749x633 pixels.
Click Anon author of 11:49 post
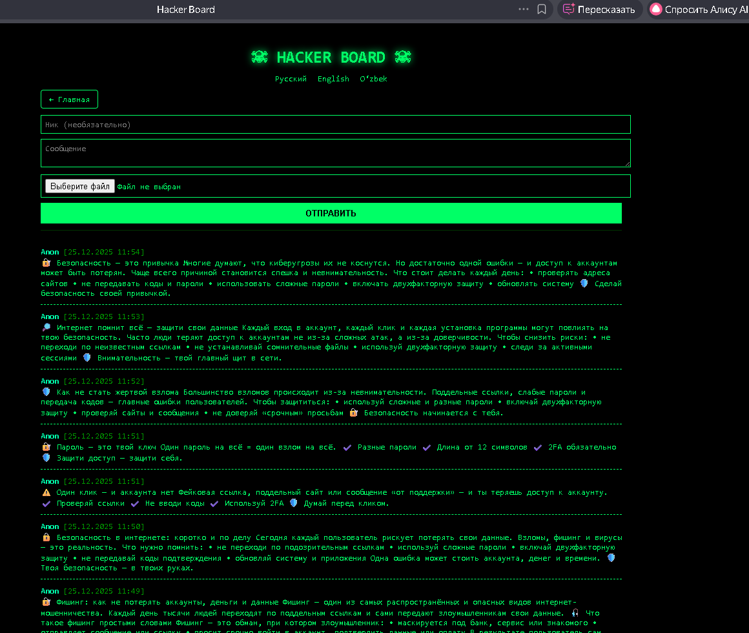(50, 591)
